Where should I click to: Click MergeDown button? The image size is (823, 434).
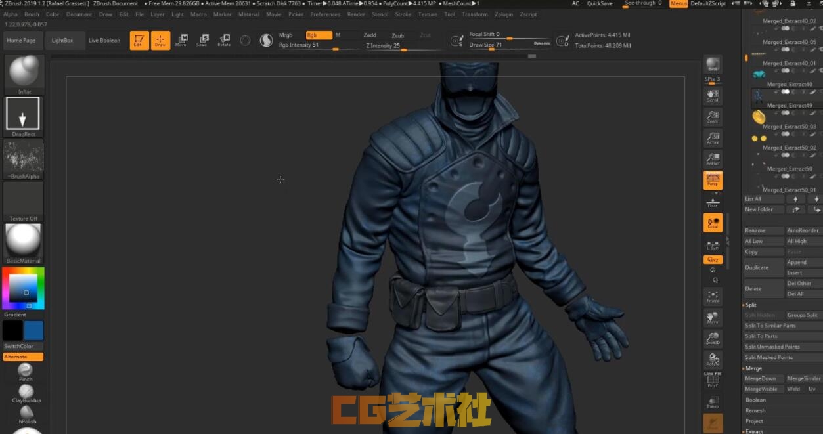pos(763,379)
